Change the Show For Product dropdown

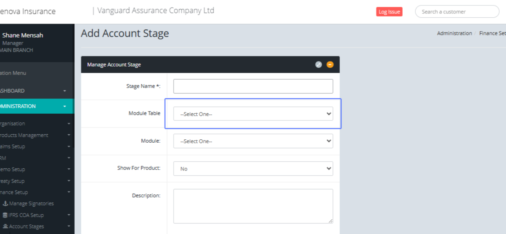(x=253, y=168)
